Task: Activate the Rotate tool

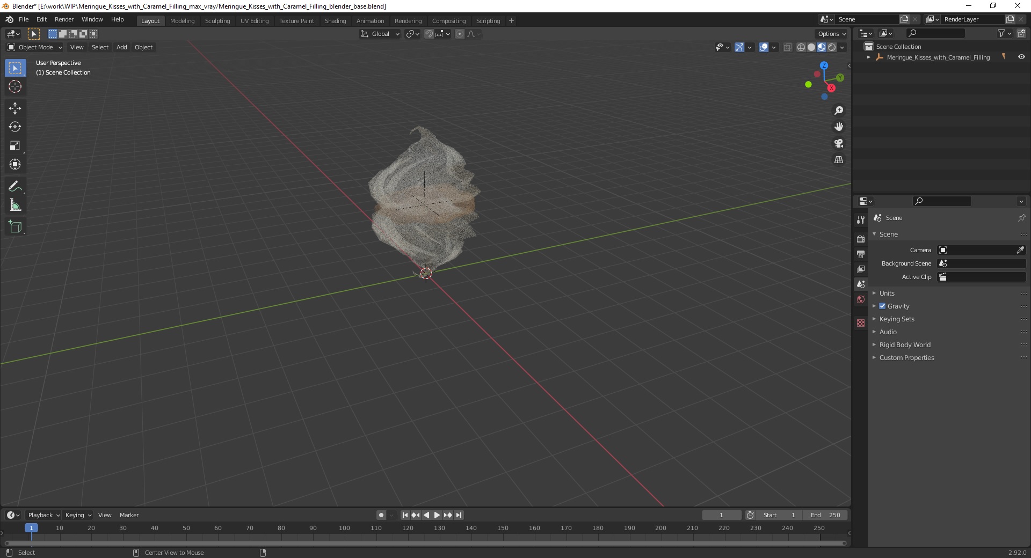Action: point(15,127)
